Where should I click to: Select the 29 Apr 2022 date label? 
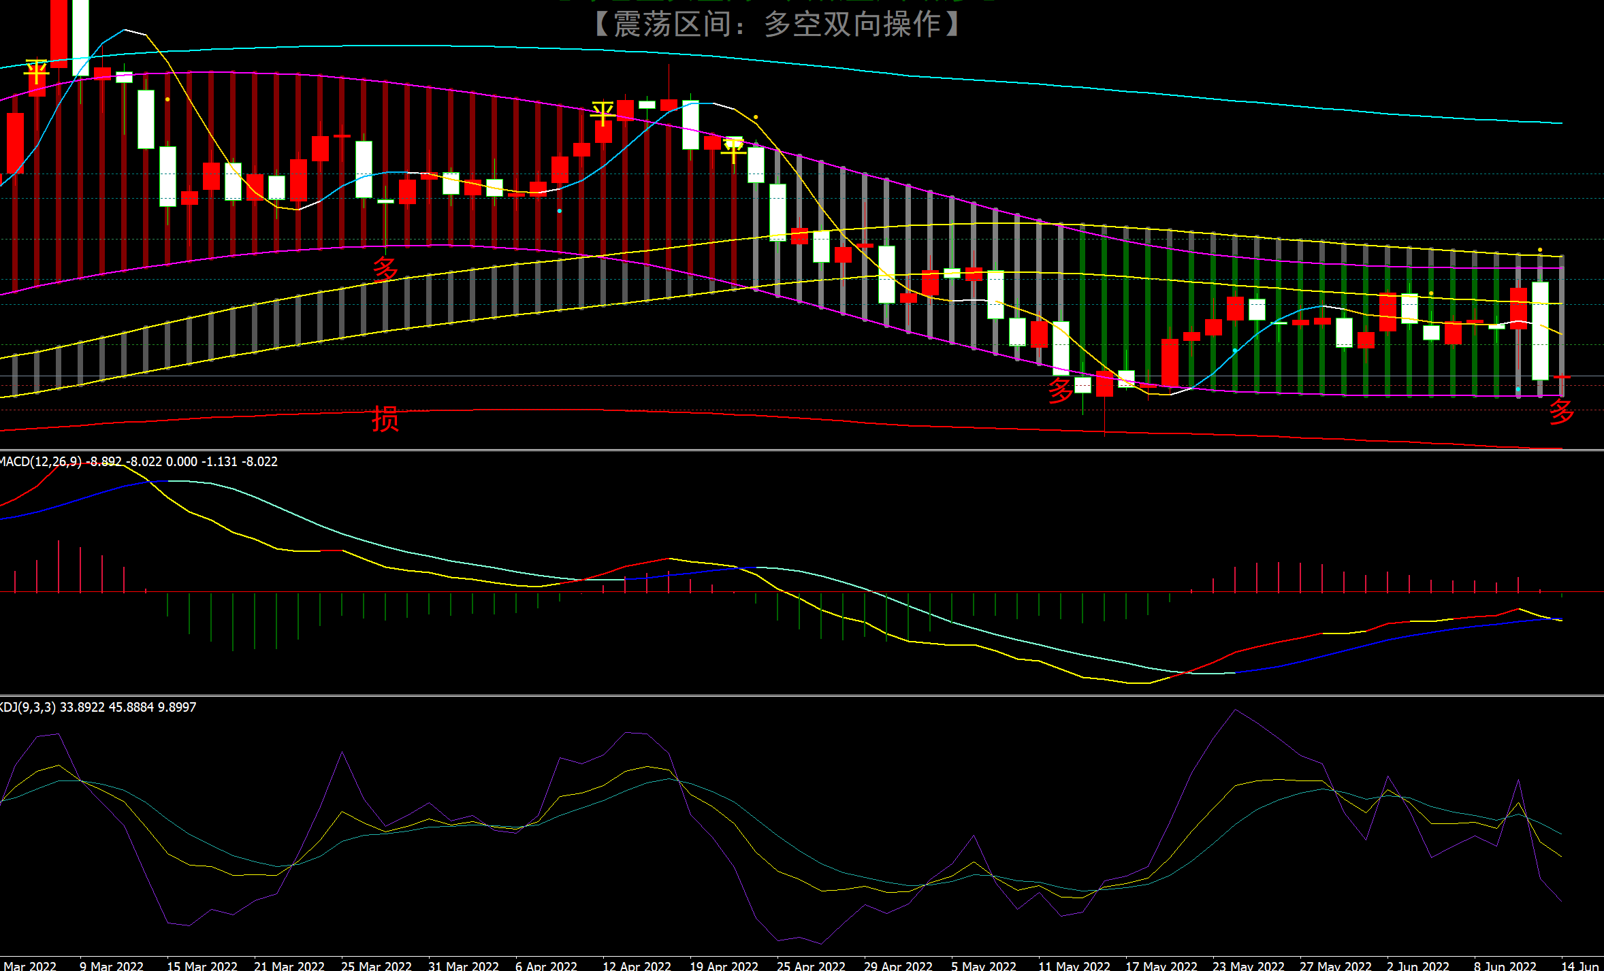coord(898,966)
